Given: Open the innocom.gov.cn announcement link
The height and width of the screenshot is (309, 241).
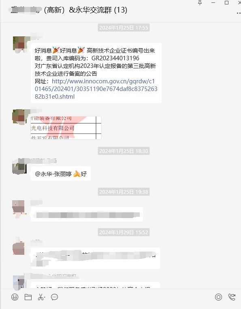Looking at the screenshot, I should click(x=96, y=89).
